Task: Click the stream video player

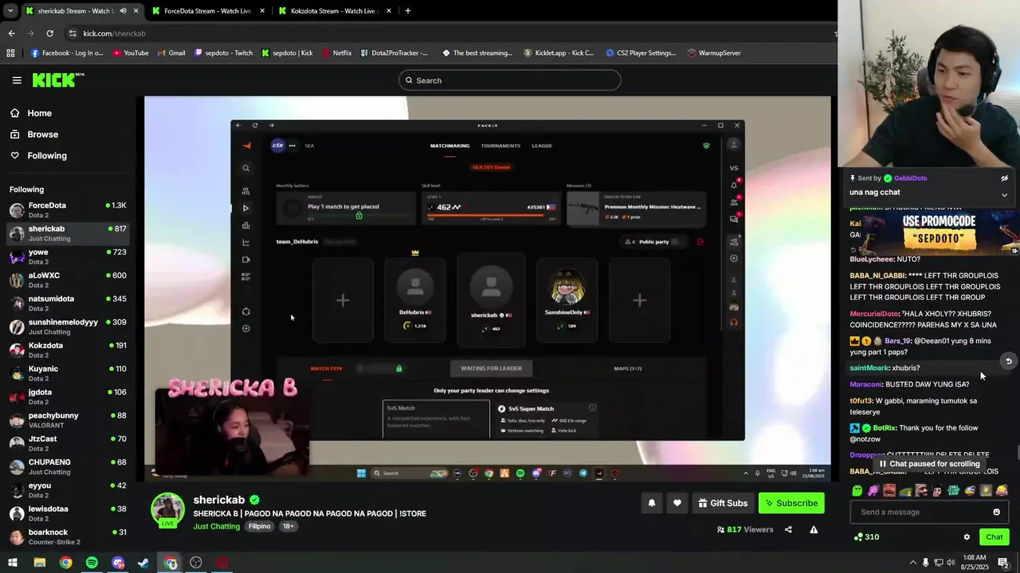Action: tap(488, 289)
